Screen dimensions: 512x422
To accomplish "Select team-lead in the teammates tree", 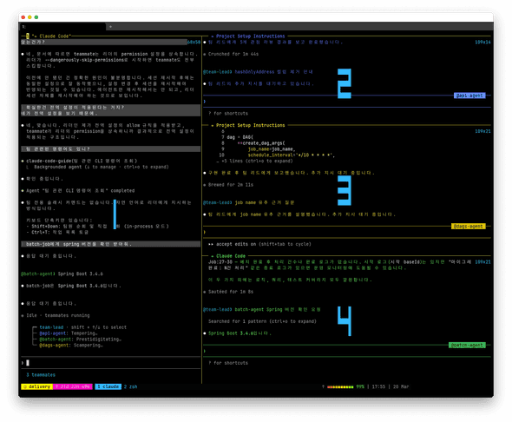I will tap(51, 327).
